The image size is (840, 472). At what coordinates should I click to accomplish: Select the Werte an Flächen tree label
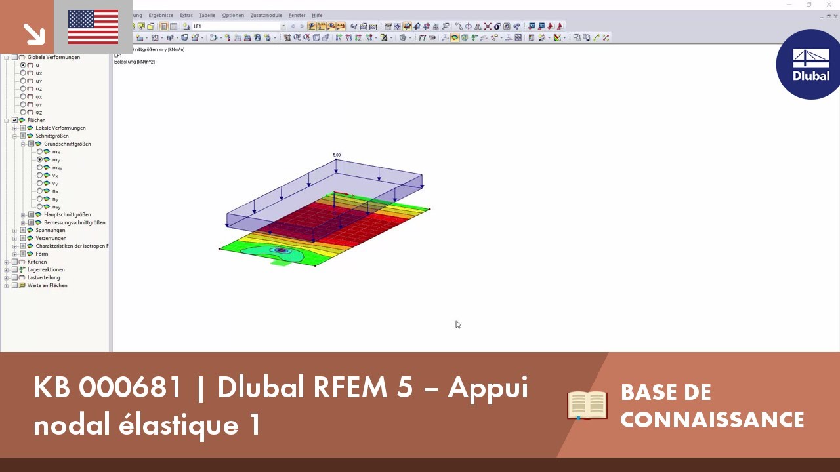[47, 285]
